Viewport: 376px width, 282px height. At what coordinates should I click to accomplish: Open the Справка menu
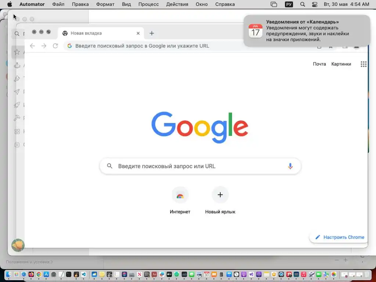click(225, 4)
